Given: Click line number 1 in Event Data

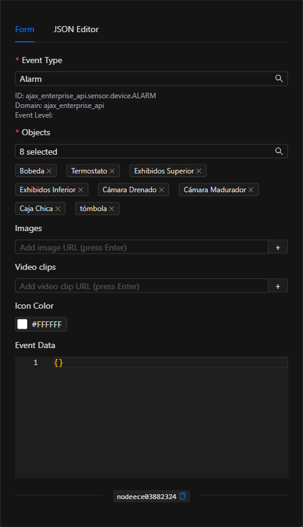Looking at the screenshot, I should click(x=36, y=362).
